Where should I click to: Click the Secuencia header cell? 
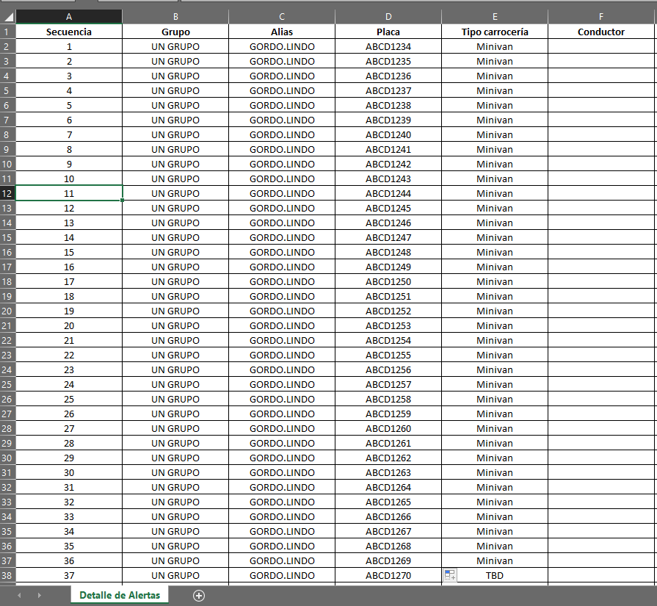(x=69, y=32)
